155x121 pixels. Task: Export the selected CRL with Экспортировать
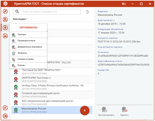pos(106,112)
